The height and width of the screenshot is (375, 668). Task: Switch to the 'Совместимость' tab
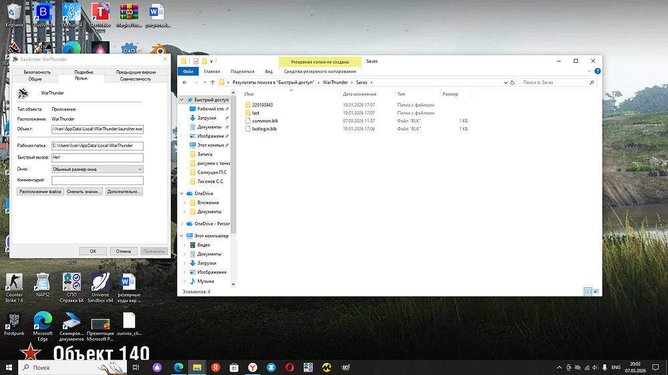coord(135,79)
